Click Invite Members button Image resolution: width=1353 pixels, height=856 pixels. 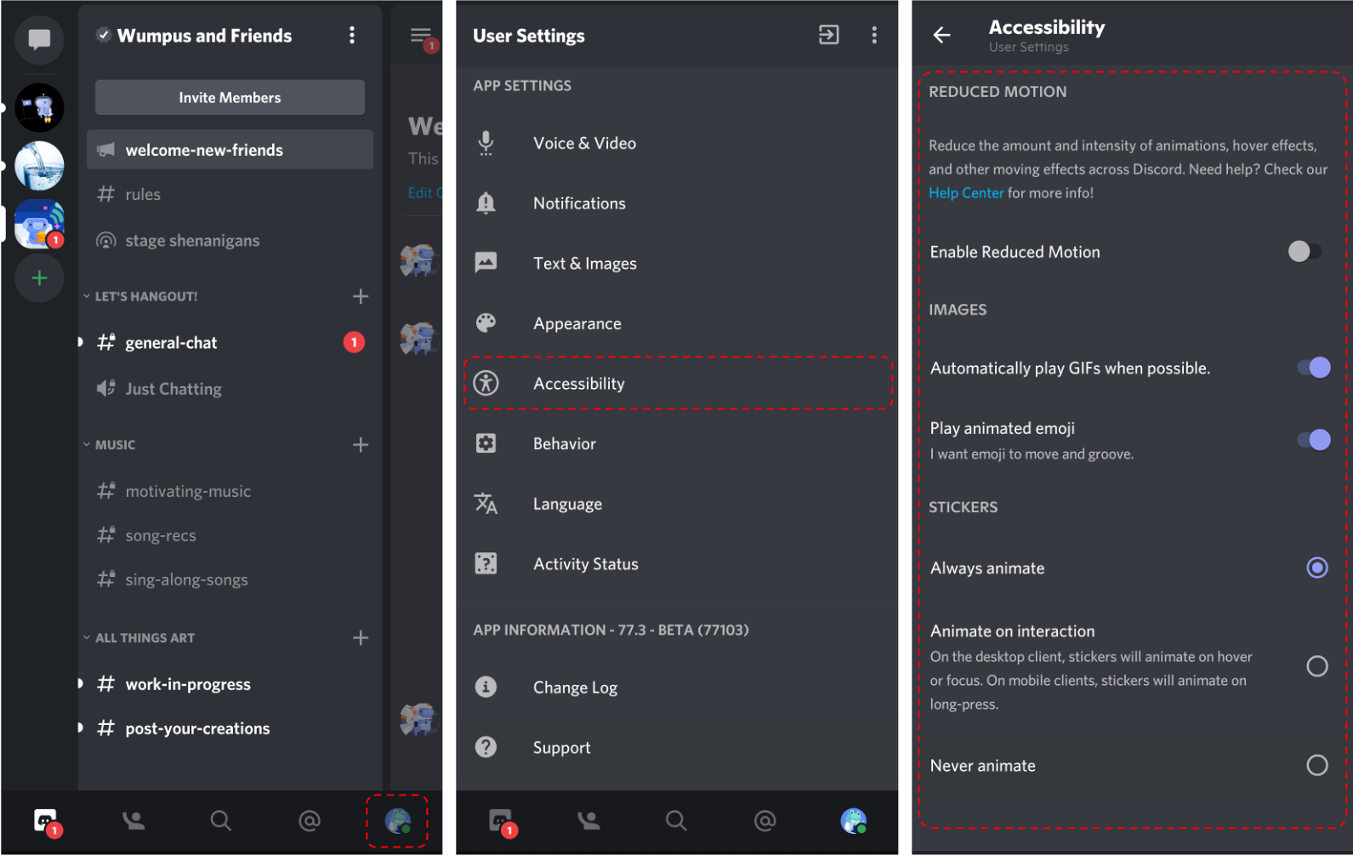click(230, 97)
